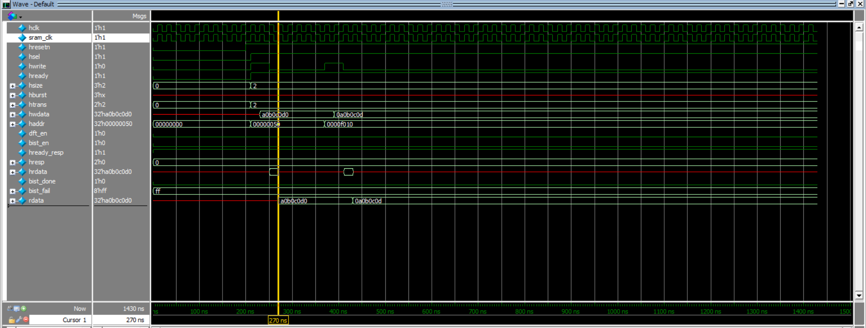The width and height of the screenshot is (866, 328).
Task: Select the 32'h00000050 value of haddr
Action: pos(113,124)
